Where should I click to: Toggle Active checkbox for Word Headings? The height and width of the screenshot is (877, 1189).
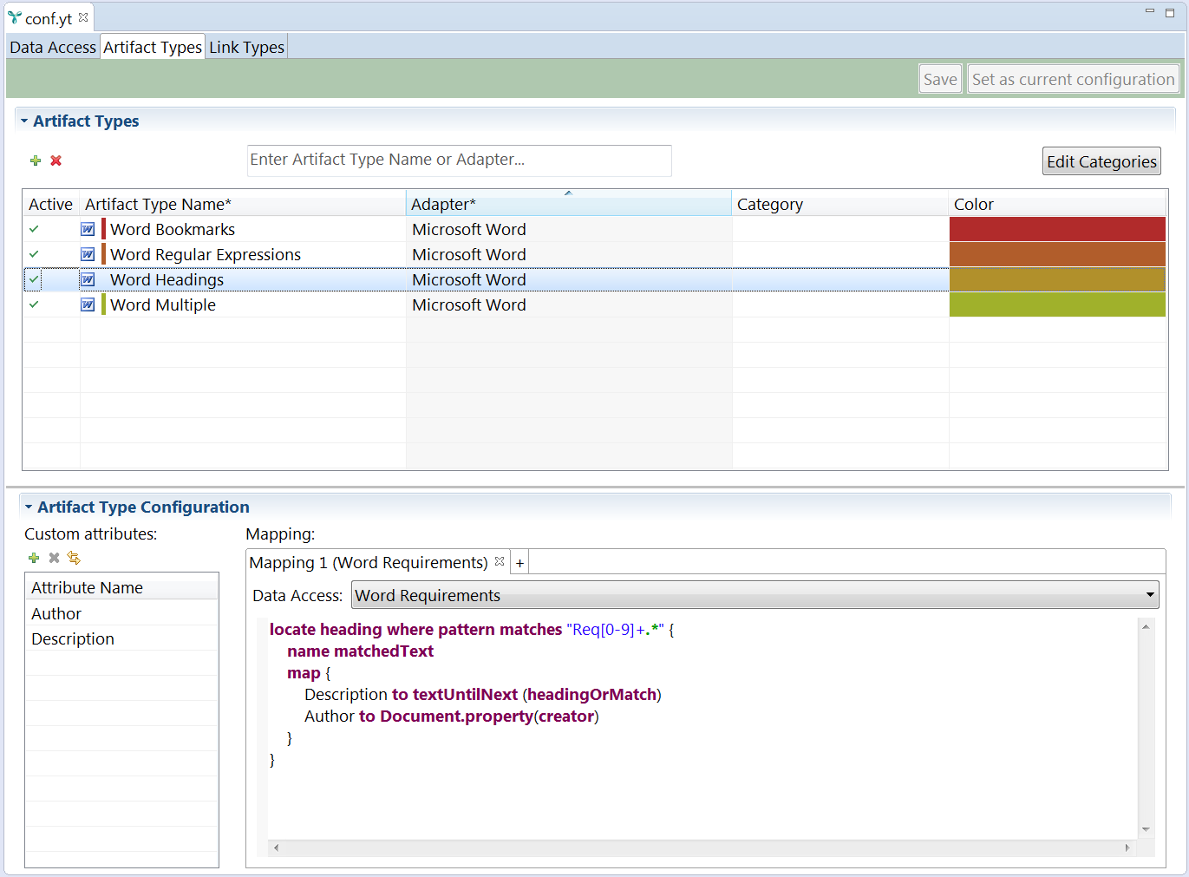pos(34,279)
